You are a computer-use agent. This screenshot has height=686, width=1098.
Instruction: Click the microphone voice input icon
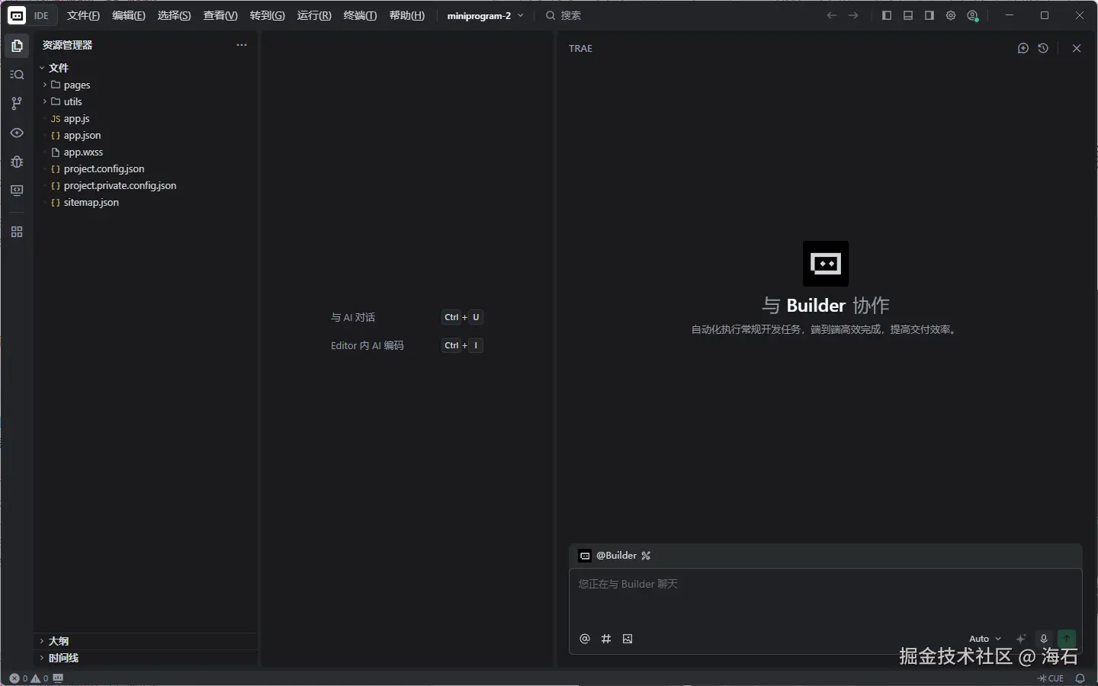click(x=1044, y=639)
